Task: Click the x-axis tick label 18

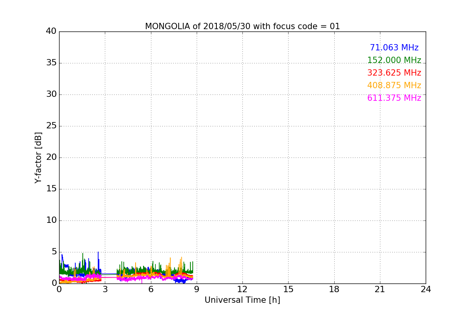Action: coord(334,289)
